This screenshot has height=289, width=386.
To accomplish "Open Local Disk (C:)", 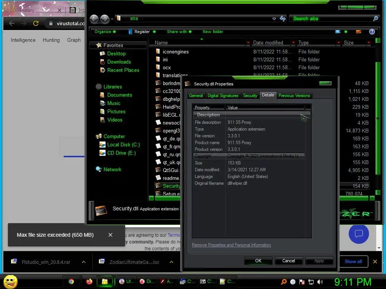I will coord(123,145).
